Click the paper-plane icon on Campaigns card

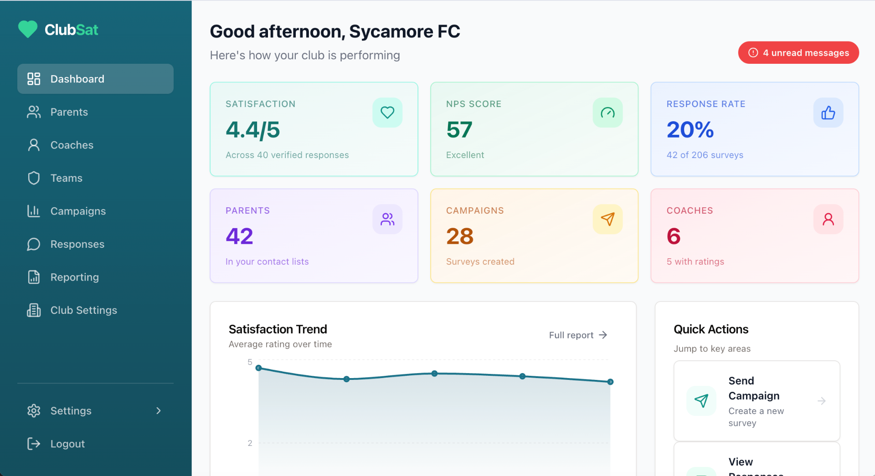tap(608, 219)
